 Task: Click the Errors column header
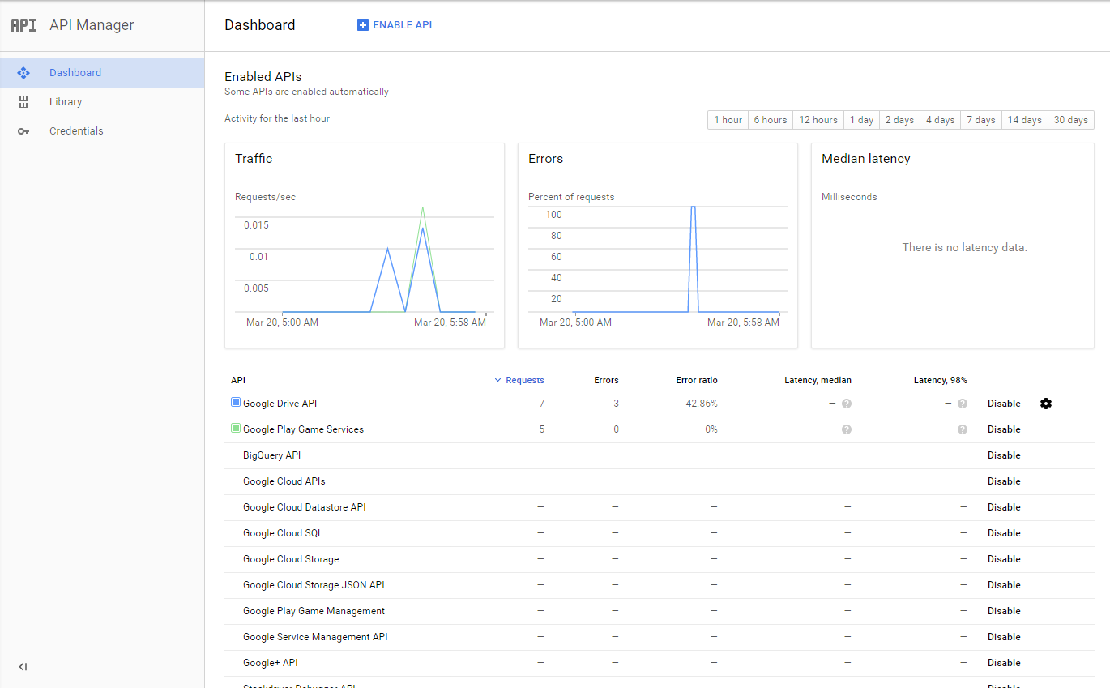[x=606, y=380]
